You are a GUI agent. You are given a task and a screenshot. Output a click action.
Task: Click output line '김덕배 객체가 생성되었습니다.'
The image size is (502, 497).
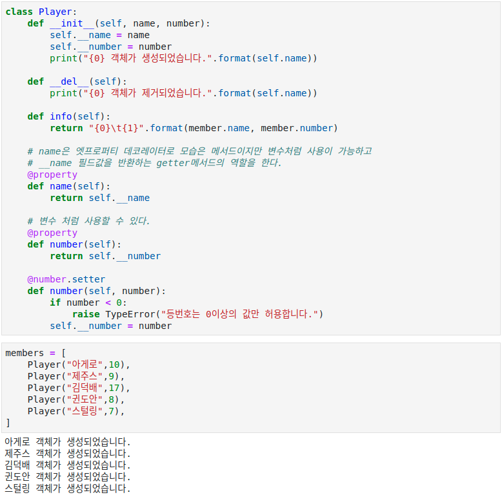coord(68,465)
